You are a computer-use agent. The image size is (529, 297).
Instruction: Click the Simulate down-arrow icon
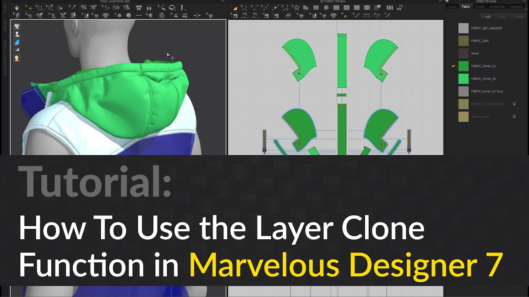[x=17, y=8]
